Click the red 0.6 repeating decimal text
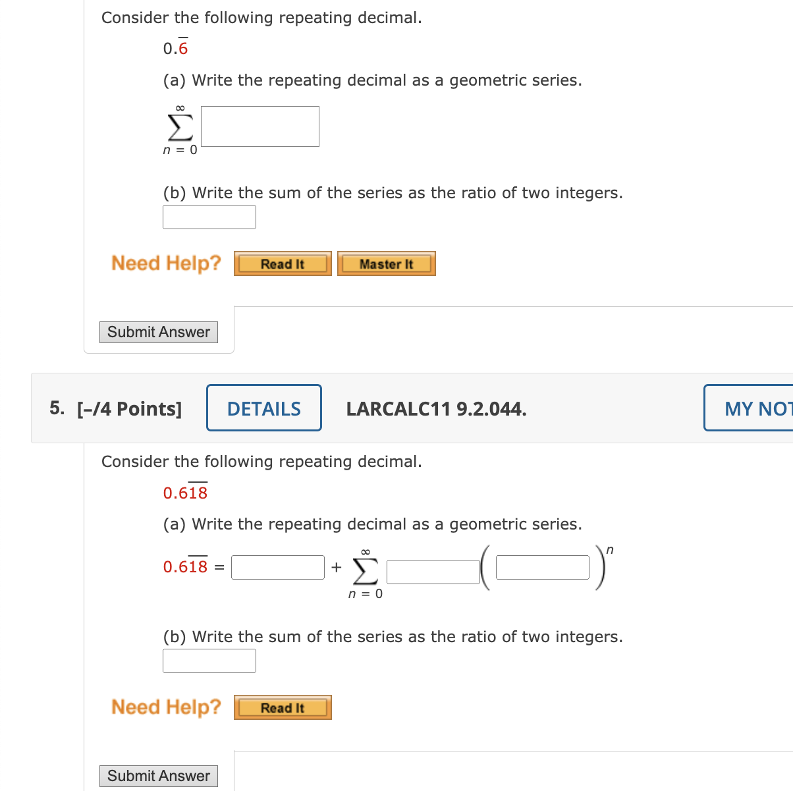This screenshot has width=793, height=791. tap(175, 47)
